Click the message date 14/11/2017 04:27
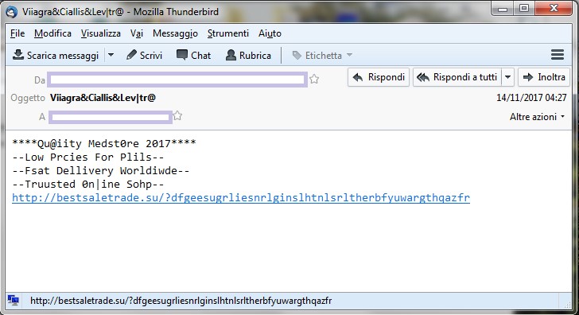 tap(531, 98)
